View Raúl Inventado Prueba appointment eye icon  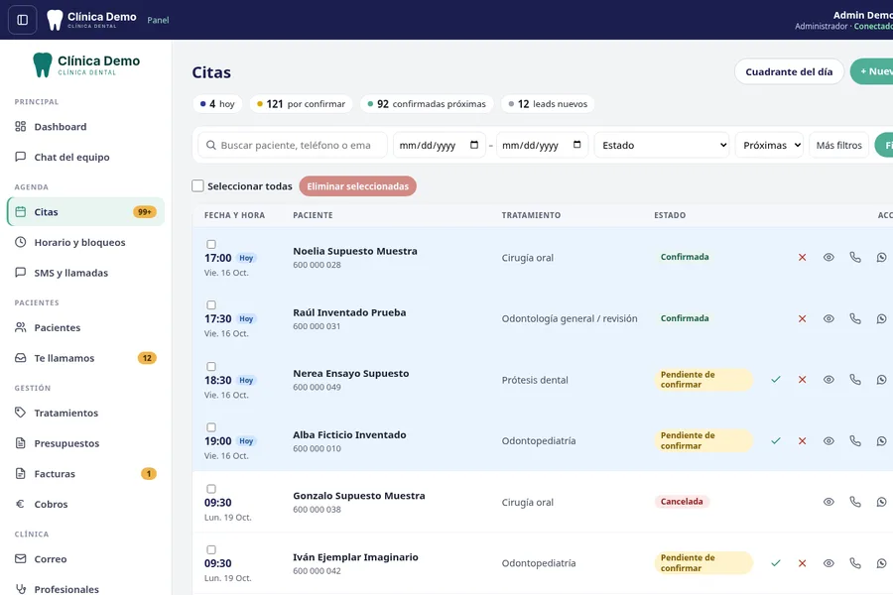(x=829, y=319)
